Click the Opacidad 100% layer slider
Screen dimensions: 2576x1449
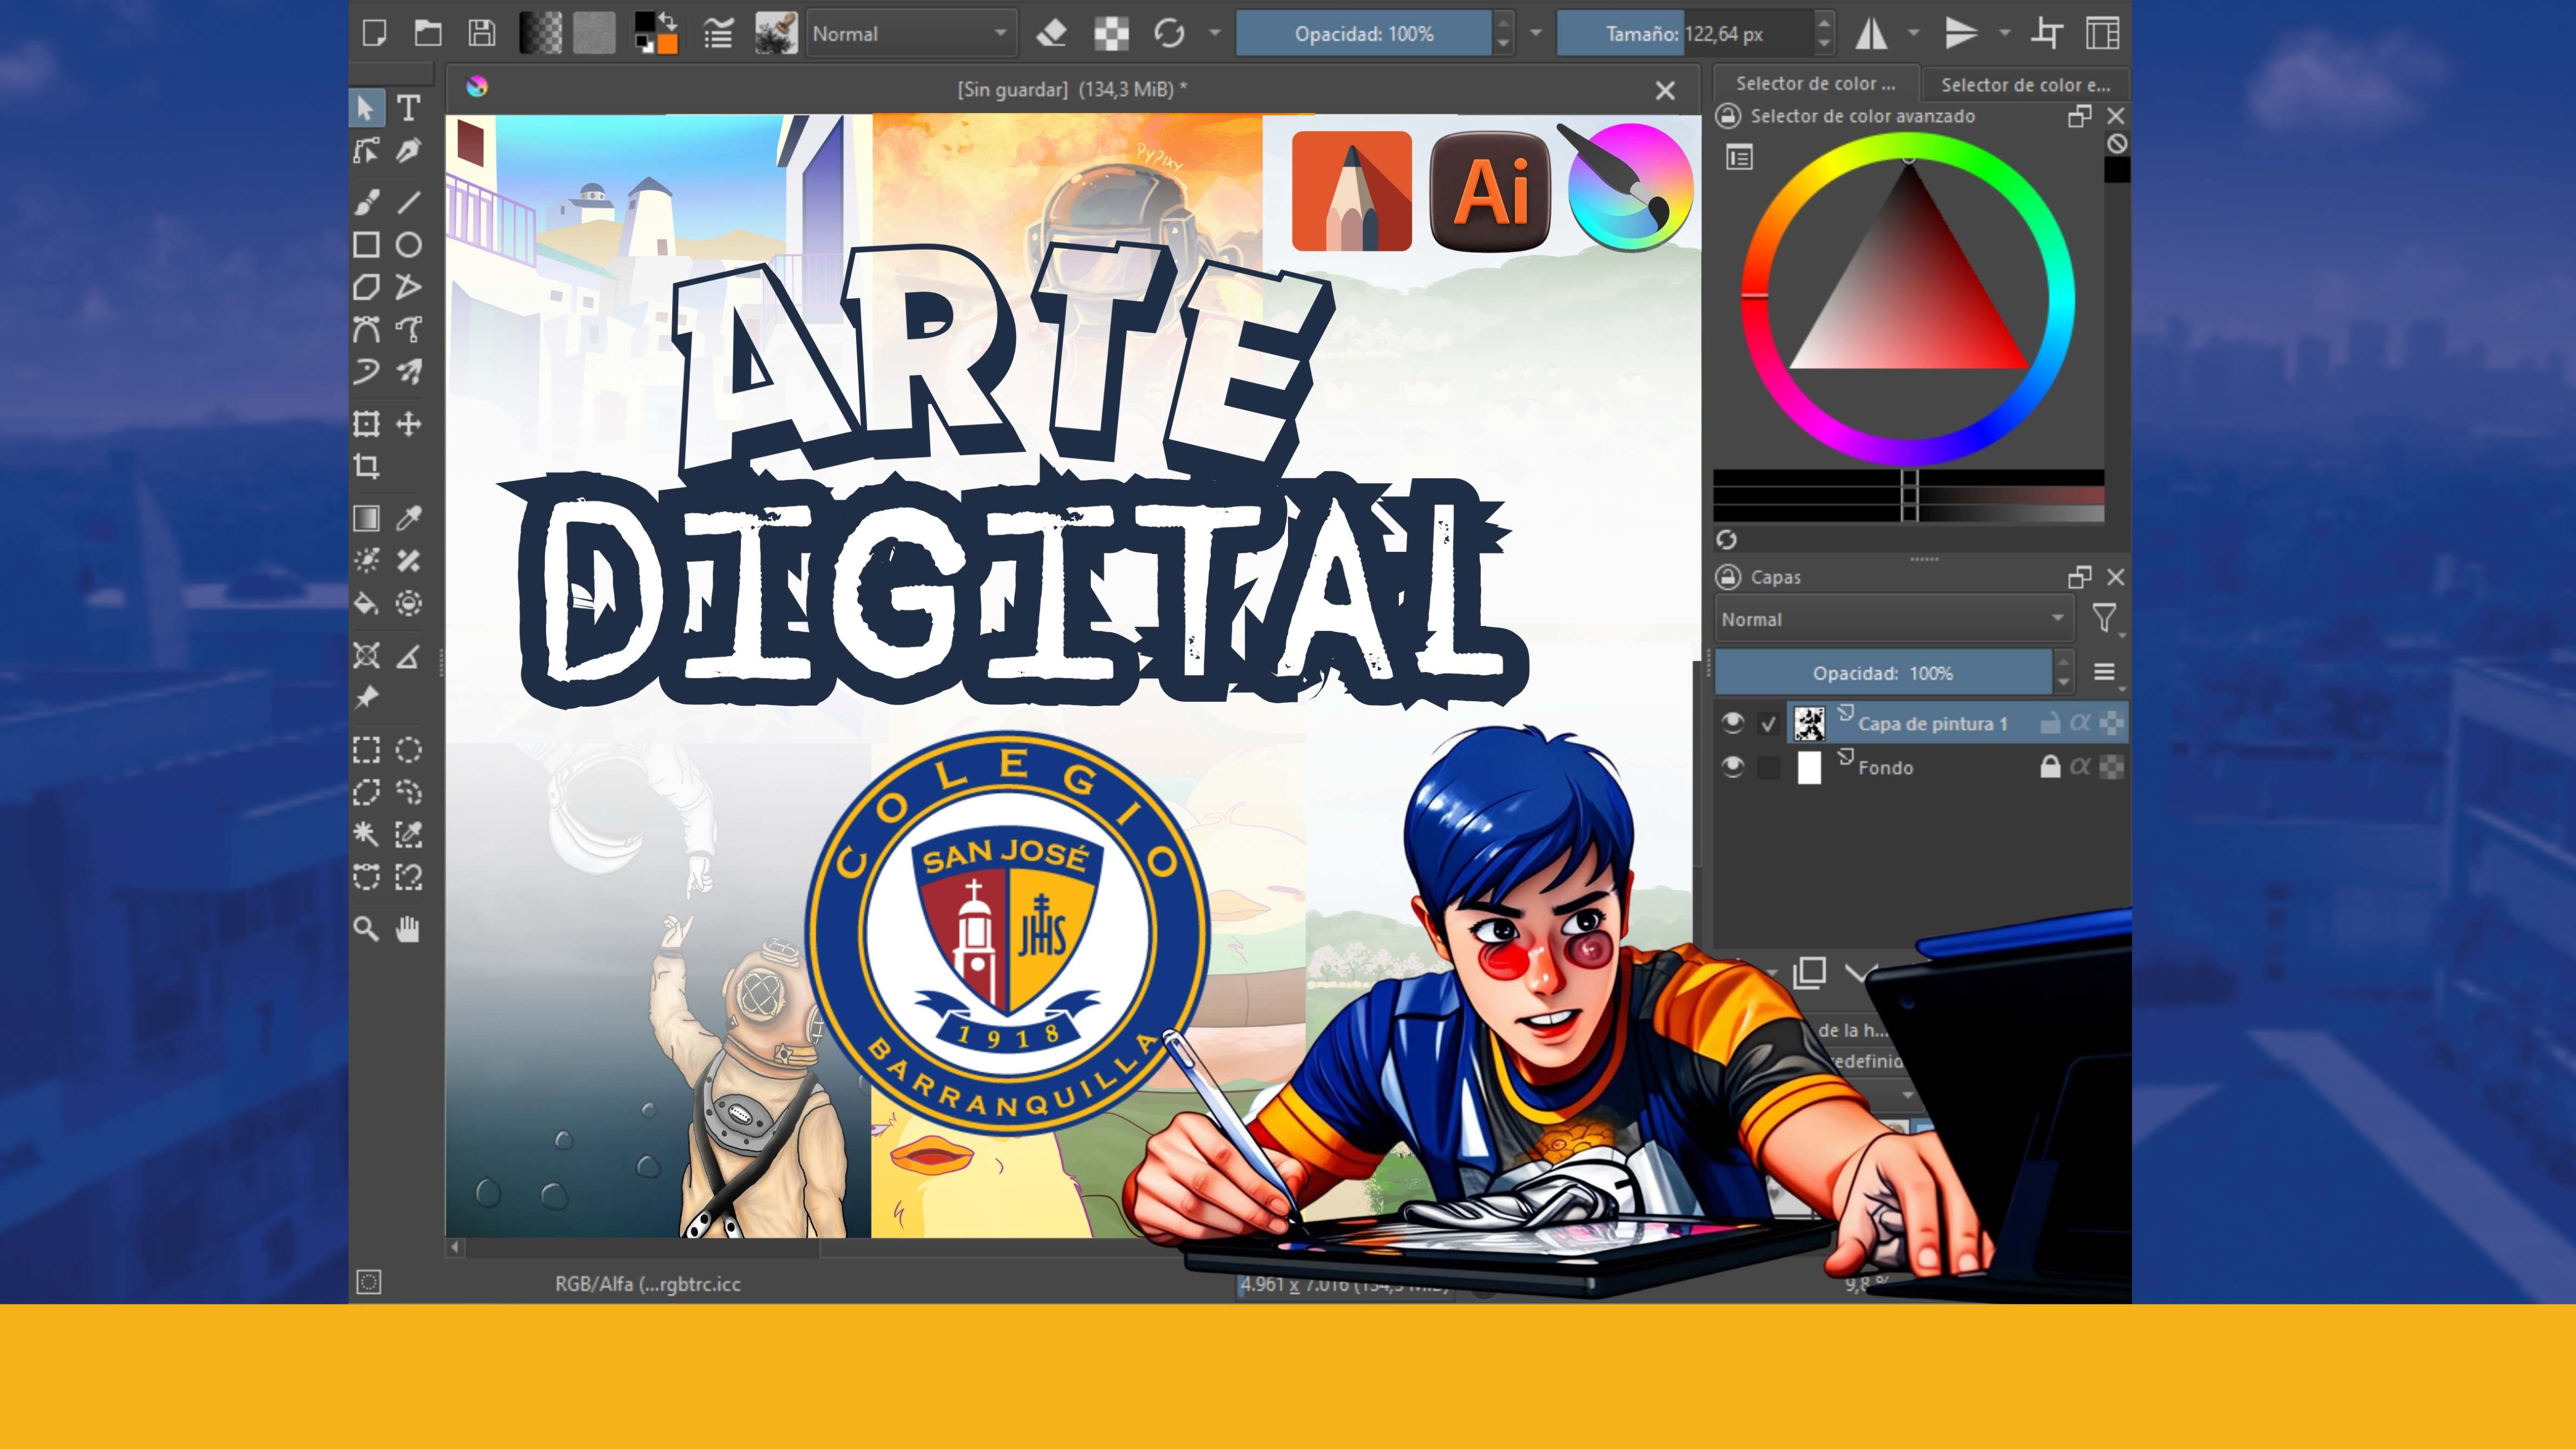click(1885, 672)
